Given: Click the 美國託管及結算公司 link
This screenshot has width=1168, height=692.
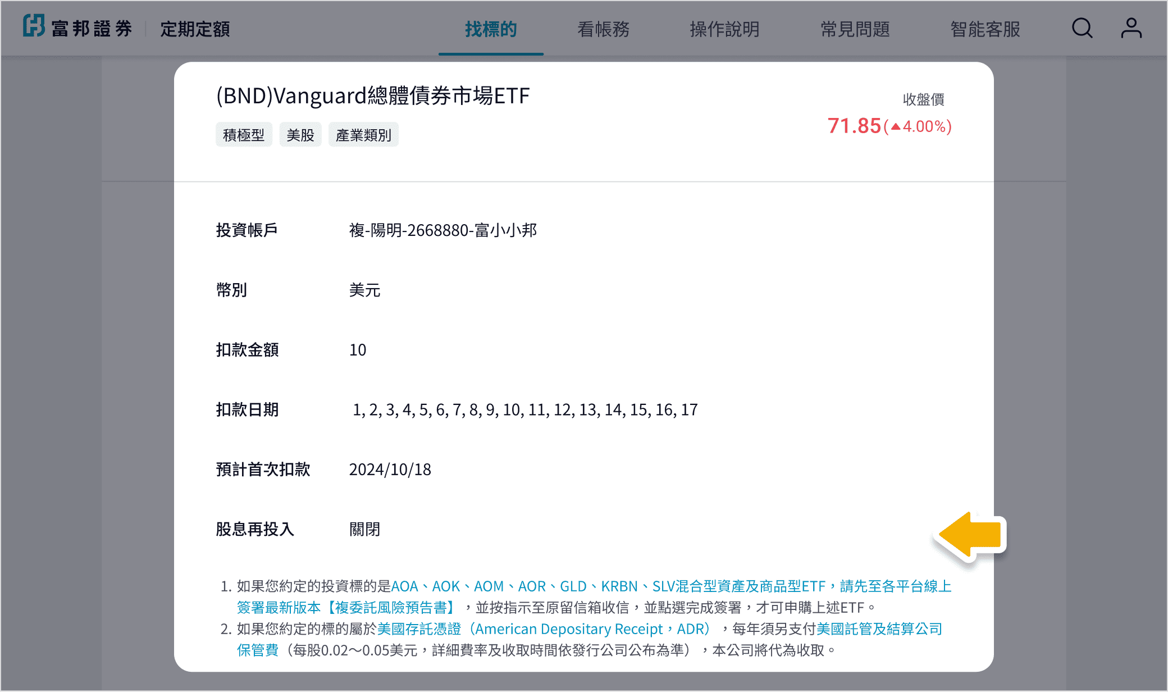Looking at the screenshot, I should [879, 629].
